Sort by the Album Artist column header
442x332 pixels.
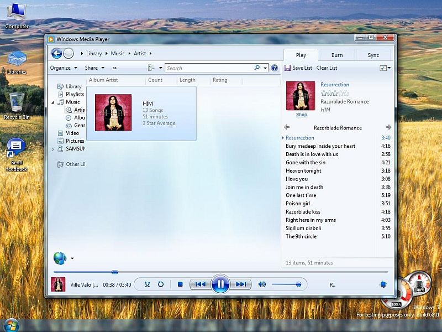tap(116, 80)
